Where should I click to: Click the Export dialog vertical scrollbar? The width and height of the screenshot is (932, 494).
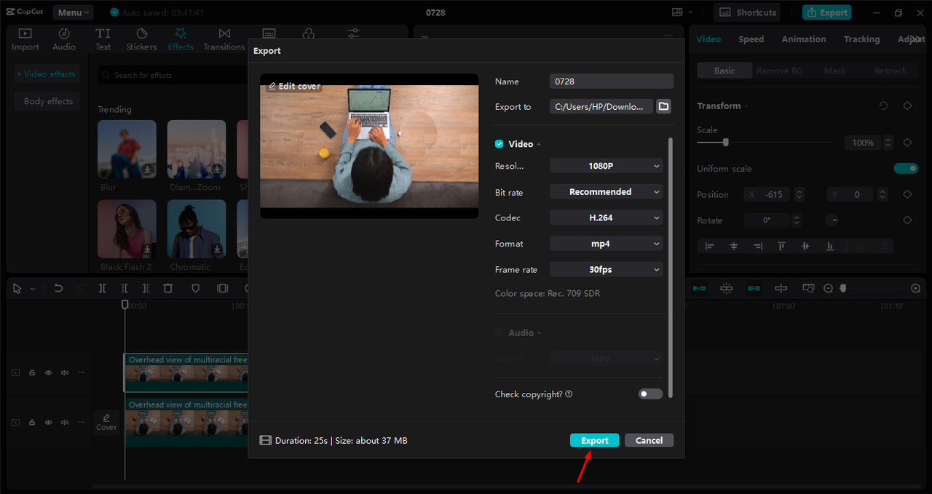[x=670, y=268]
